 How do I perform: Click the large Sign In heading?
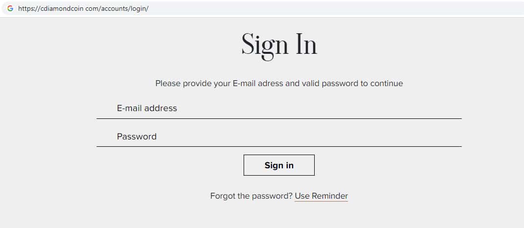click(x=279, y=45)
